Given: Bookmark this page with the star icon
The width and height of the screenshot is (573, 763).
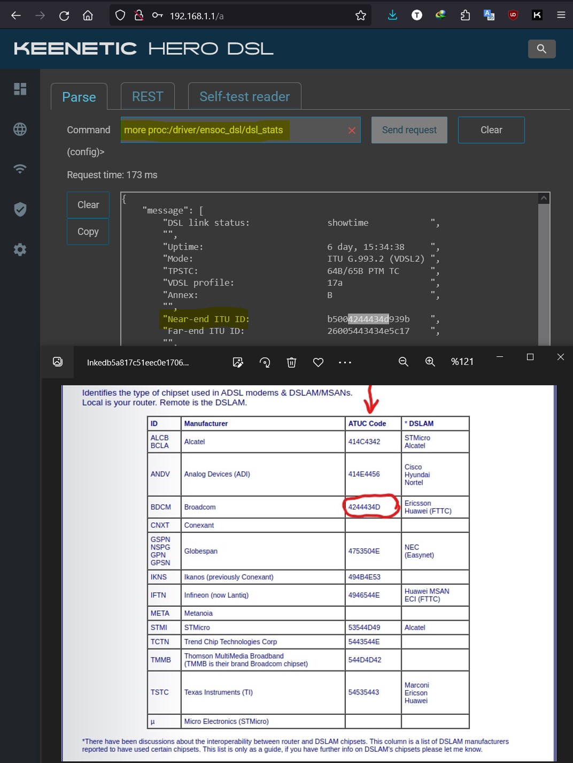Looking at the screenshot, I should coord(361,16).
